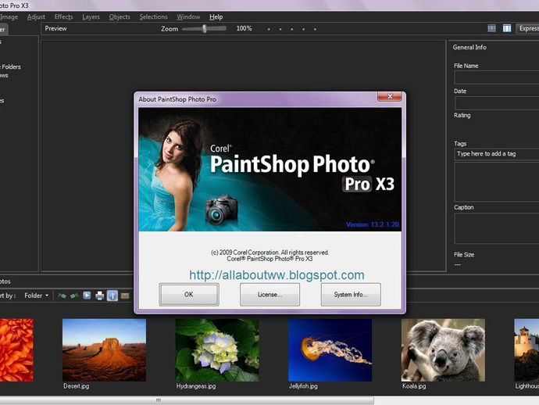The width and height of the screenshot is (539, 405).
Task: Click OK in the About dialog
Action: coord(189,295)
